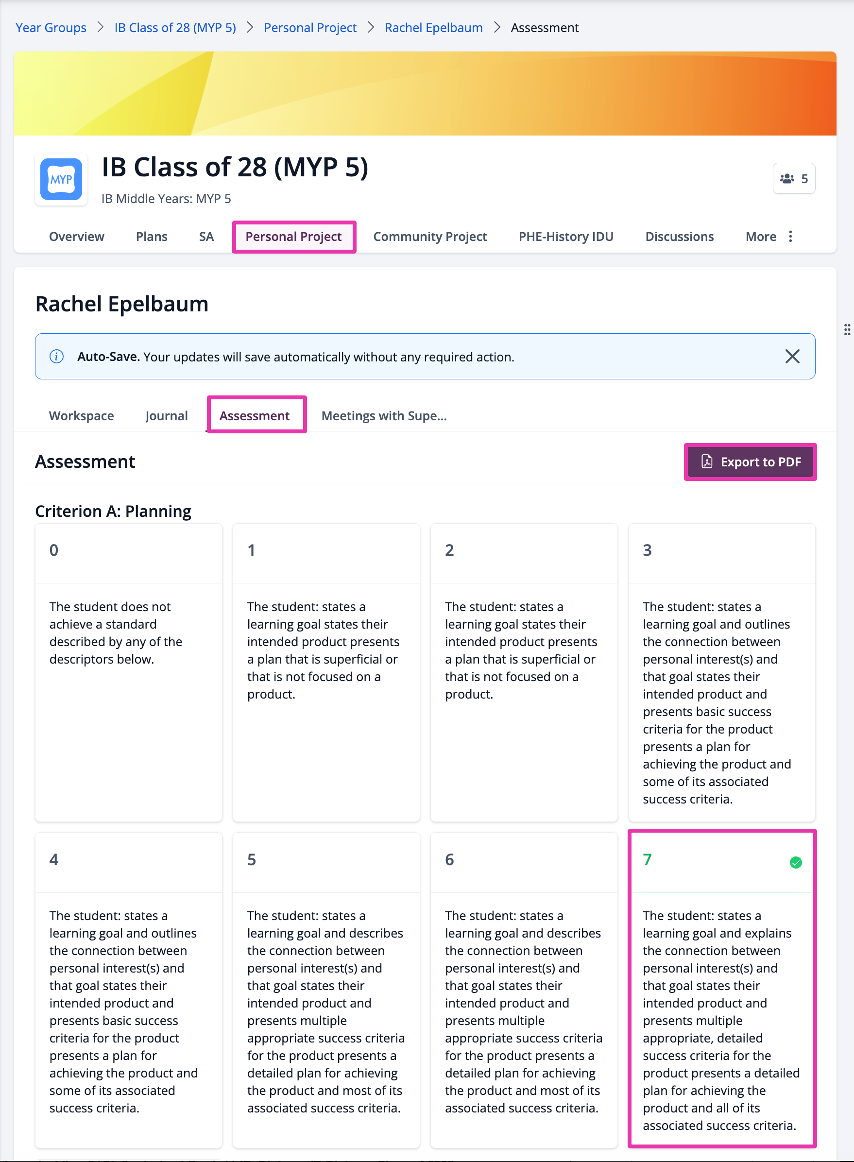Viewport: 854px width, 1162px height.
Task: Open the Meetings with Supervisor tab
Action: coord(384,416)
